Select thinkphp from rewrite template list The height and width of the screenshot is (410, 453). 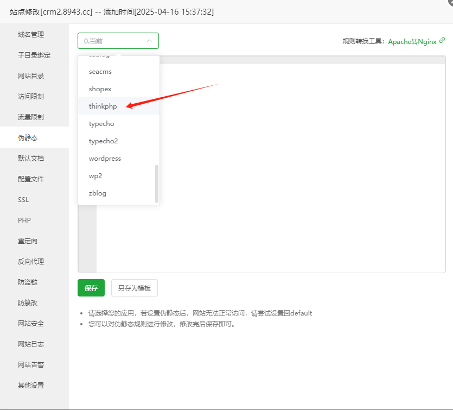tap(103, 106)
